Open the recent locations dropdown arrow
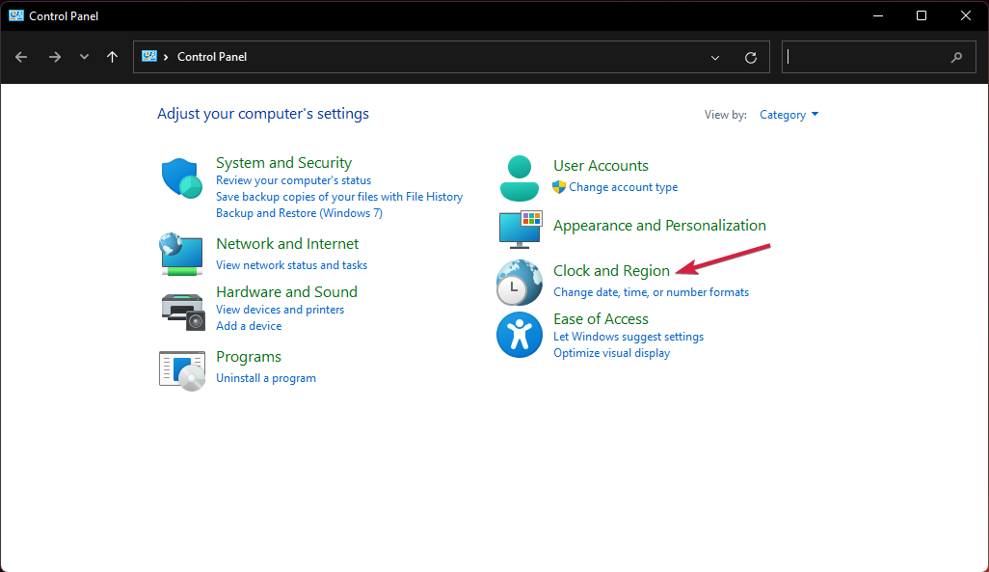989x572 pixels. pos(84,57)
